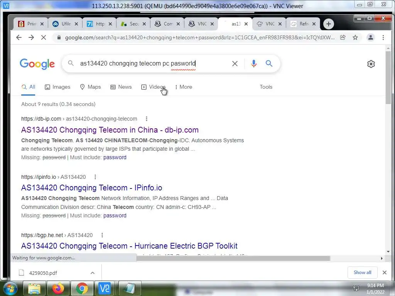Open a new tab with plus button
395x296 pixels.
[328, 24]
